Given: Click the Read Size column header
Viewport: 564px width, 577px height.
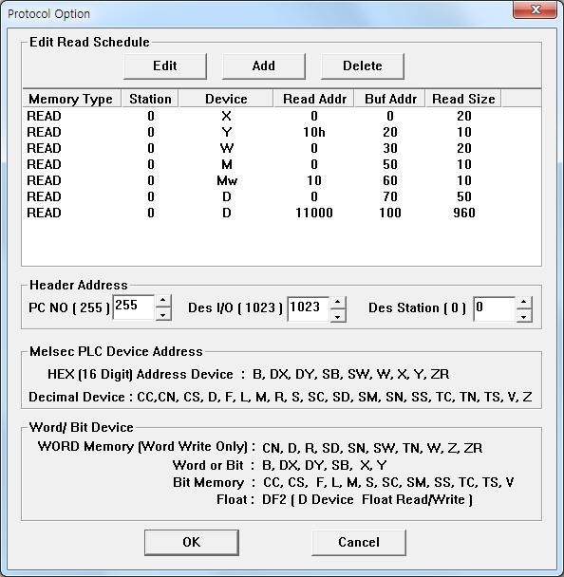Looking at the screenshot, I should (463, 99).
